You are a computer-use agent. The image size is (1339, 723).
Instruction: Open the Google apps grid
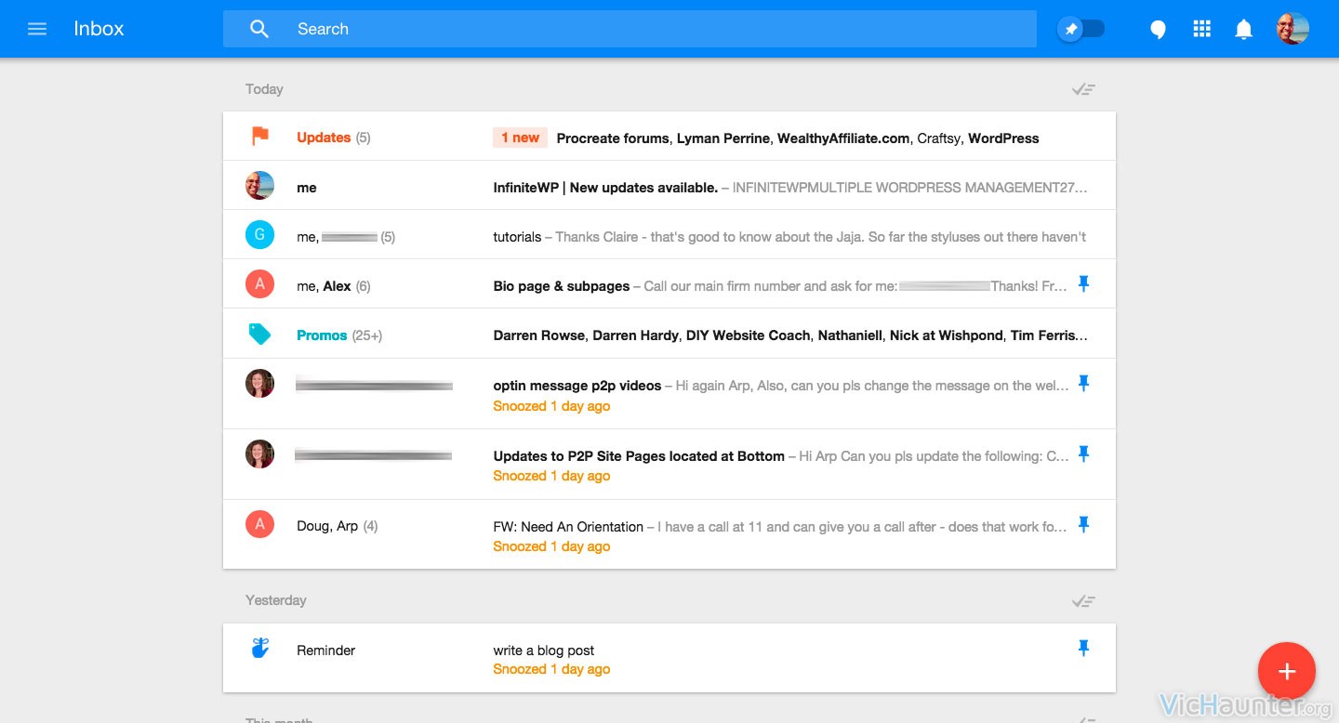(x=1201, y=29)
